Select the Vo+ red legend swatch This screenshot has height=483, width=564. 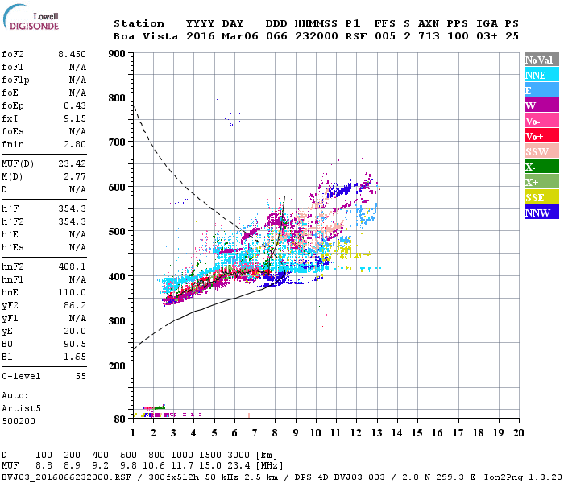(541, 136)
